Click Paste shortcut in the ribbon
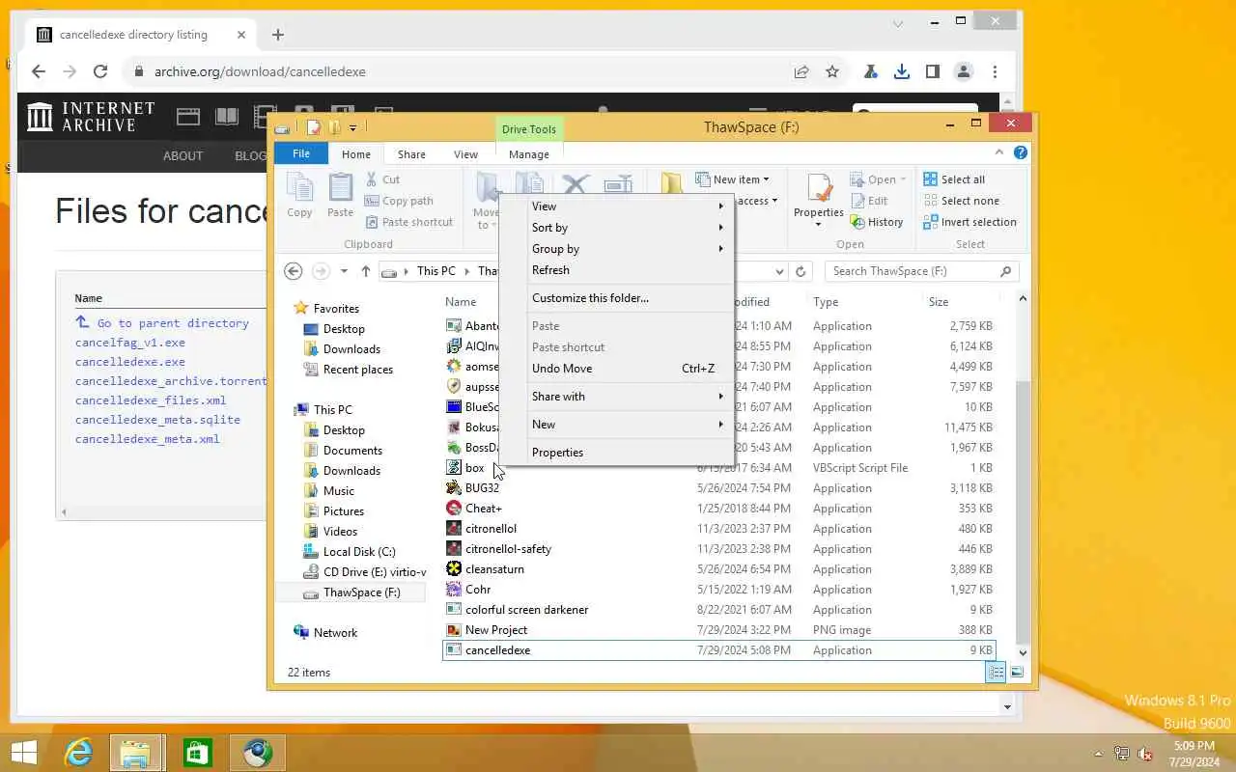Screen dimensions: 1236x772 (x=408, y=222)
